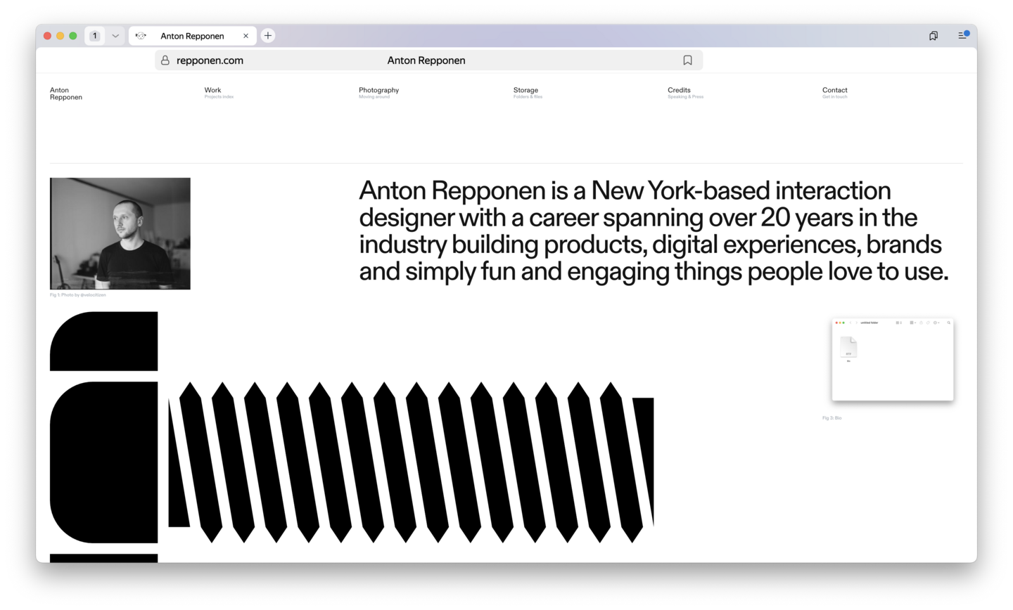1013x610 pixels.
Task: Open the bookmarks panel icon in the toolbar
Action: coord(934,36)
